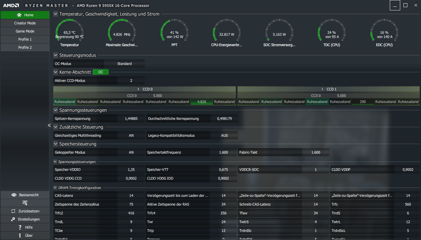Select the Home tab

(x=25, y=15)
